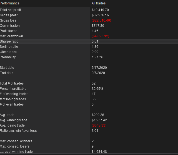
Task: Select the Max. consec. losers row
Action: pos(89,146)
